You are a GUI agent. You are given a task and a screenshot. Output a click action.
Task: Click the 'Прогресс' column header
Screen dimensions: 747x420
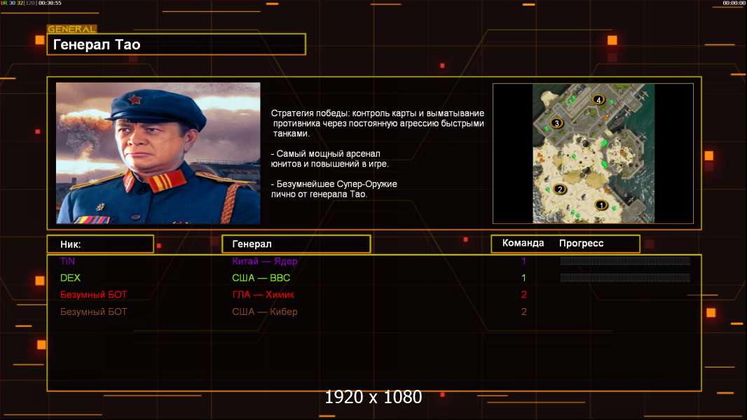[x=581, y=243]
